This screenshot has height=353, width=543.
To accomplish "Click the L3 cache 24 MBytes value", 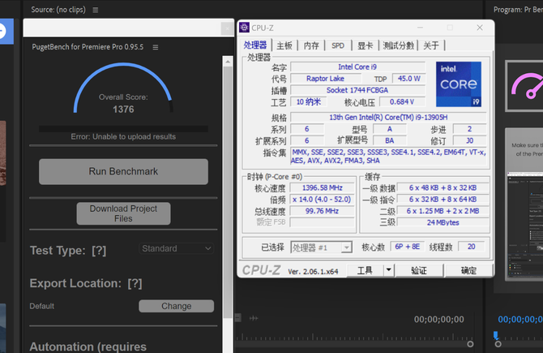I will pyautogui.click(x=443, y=222).
